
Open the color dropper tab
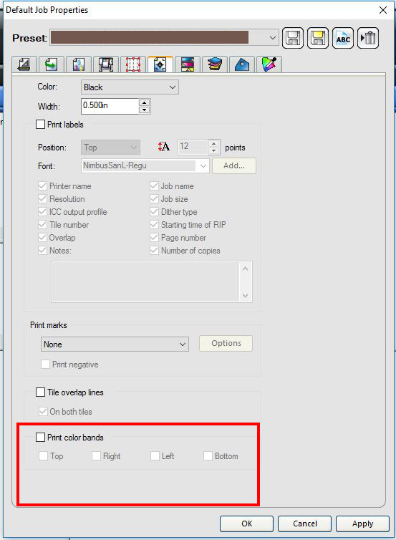click(269, 64)
